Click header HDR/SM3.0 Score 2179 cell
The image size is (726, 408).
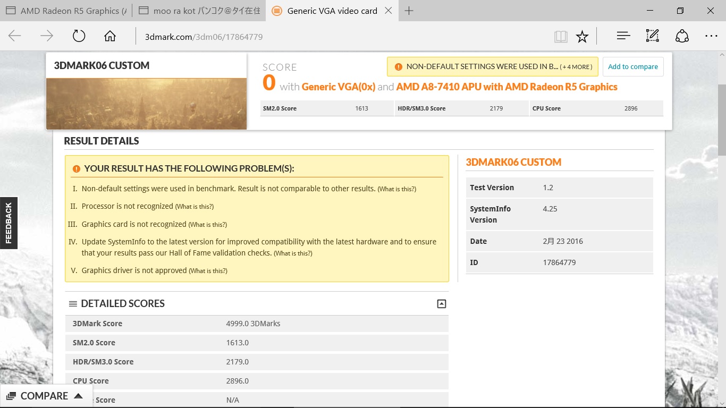click(461, 108)
